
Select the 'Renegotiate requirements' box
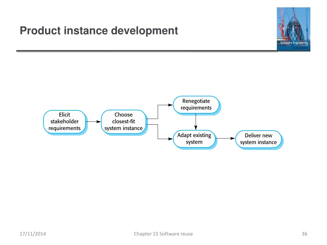[x=196, y=105]
